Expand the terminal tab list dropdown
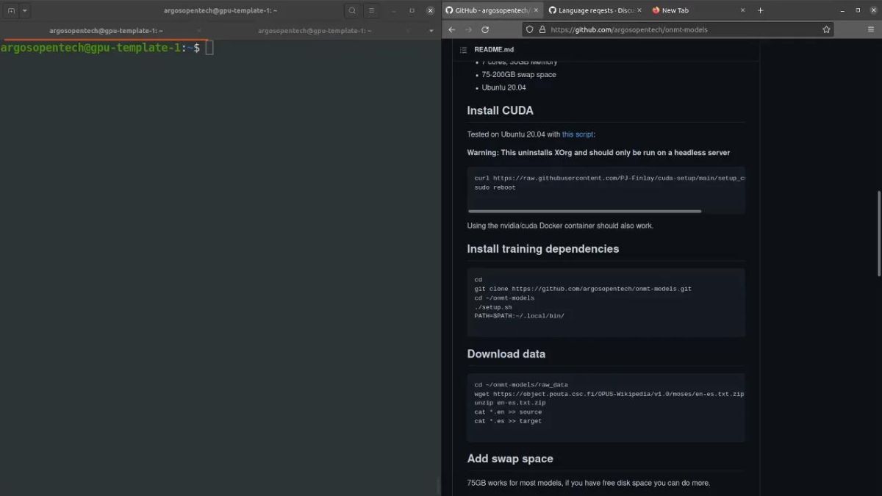 coord(431,31)
